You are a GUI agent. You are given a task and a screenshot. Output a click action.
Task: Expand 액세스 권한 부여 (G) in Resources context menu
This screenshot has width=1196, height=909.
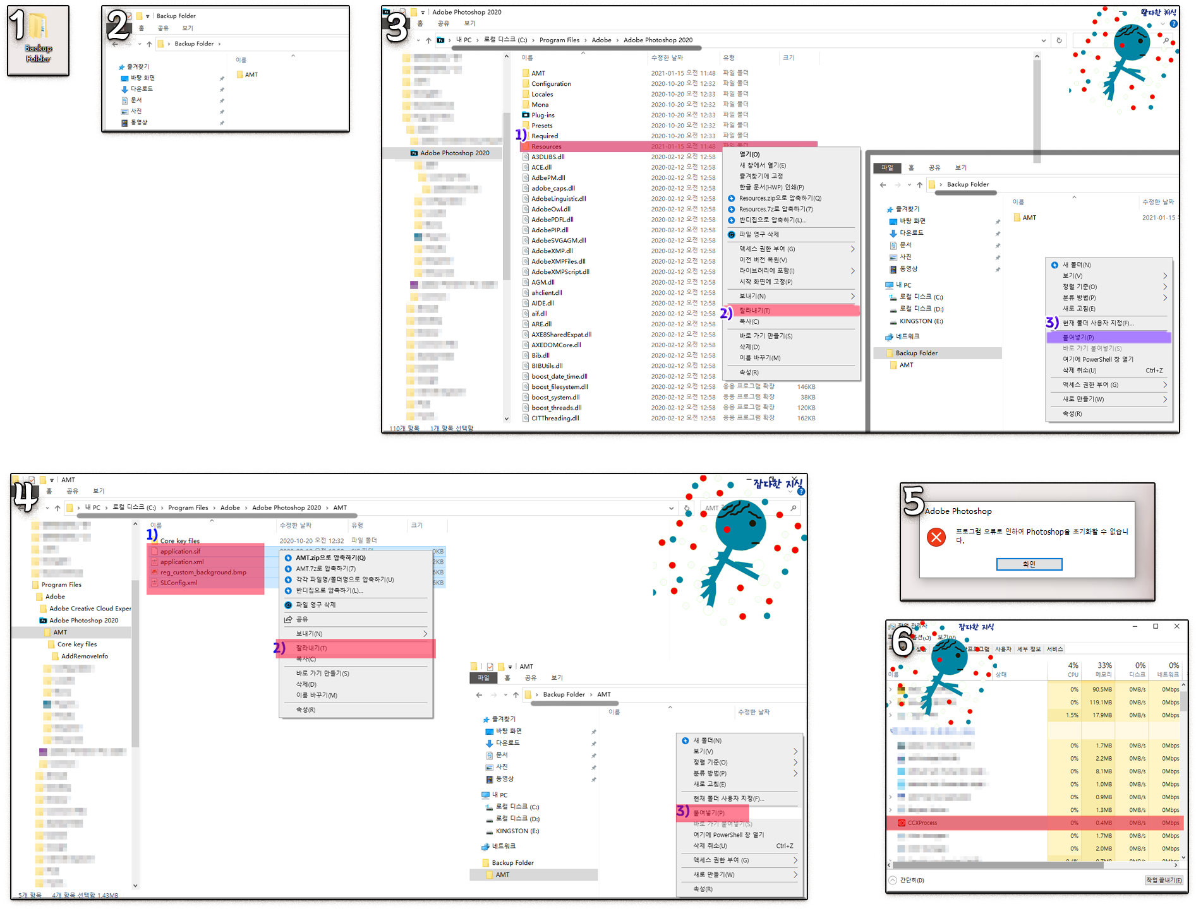coord(852,249)
